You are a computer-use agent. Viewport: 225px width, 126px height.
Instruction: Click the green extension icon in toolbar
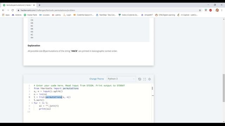pyautogui.click(x=206, y=10)
